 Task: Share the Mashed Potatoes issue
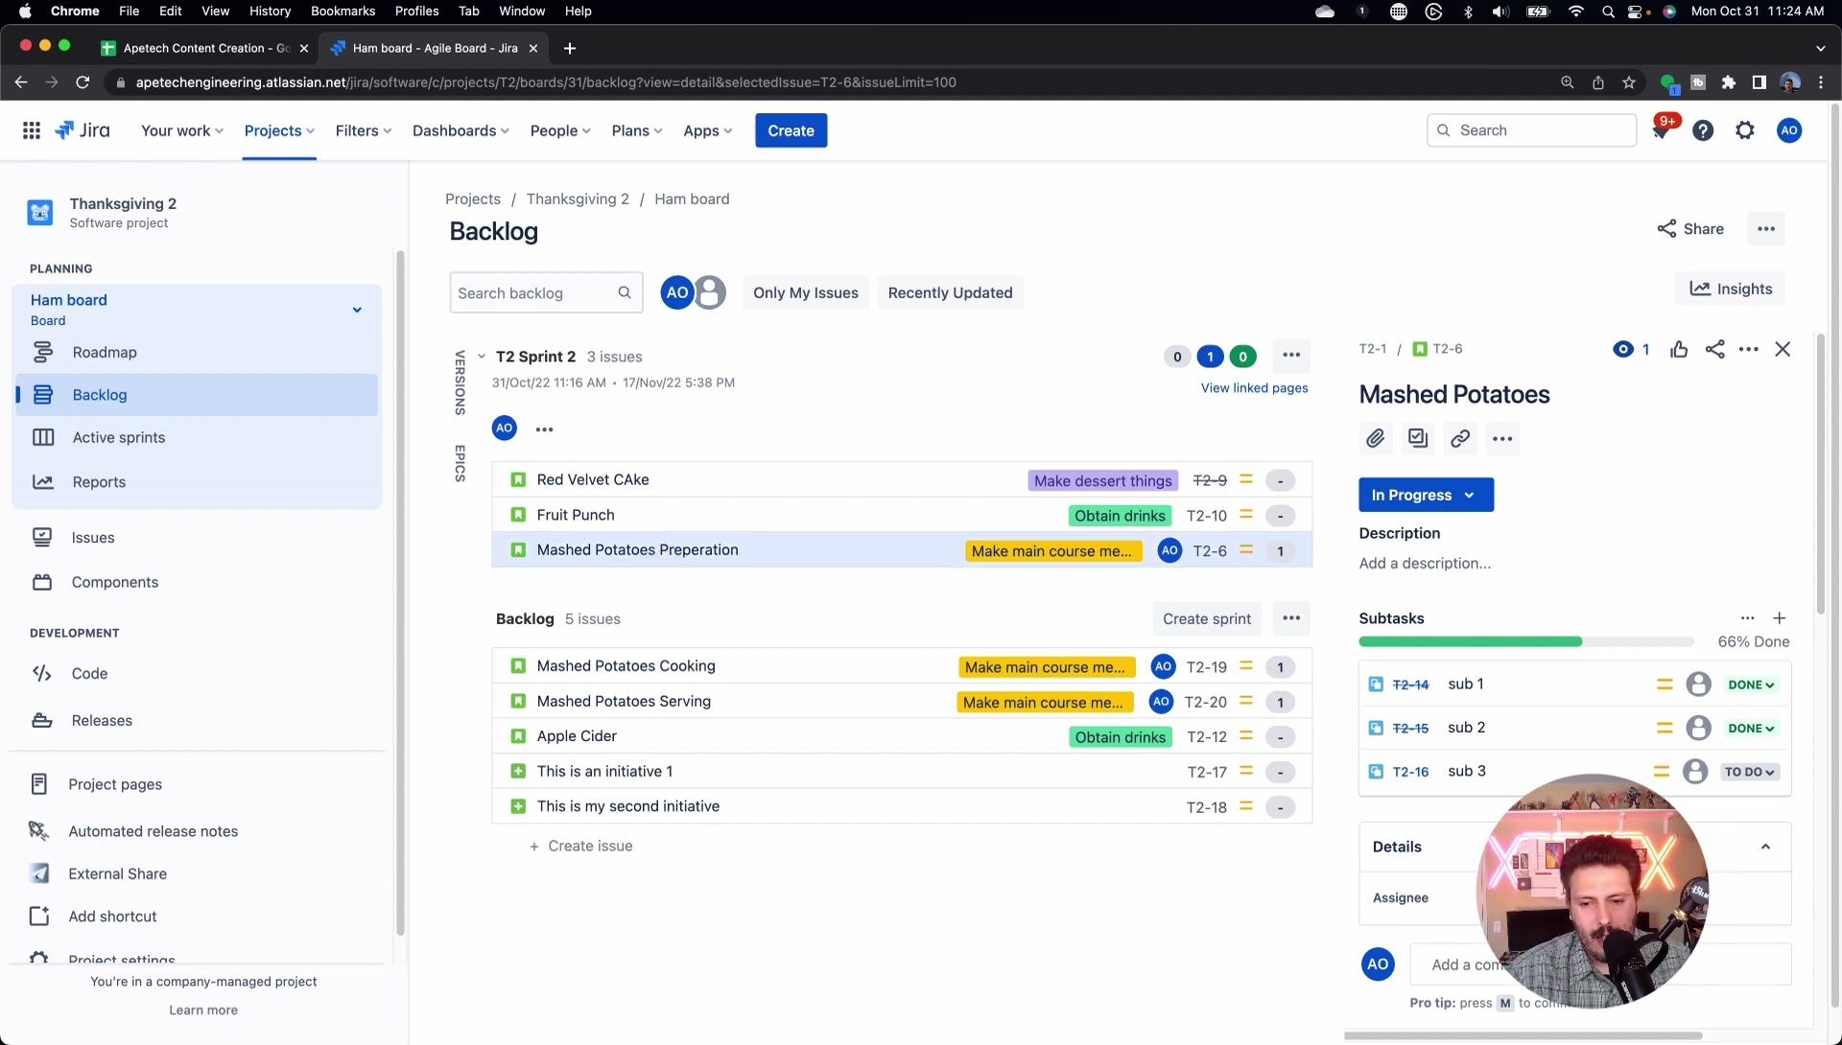(x=1715, y=350)
